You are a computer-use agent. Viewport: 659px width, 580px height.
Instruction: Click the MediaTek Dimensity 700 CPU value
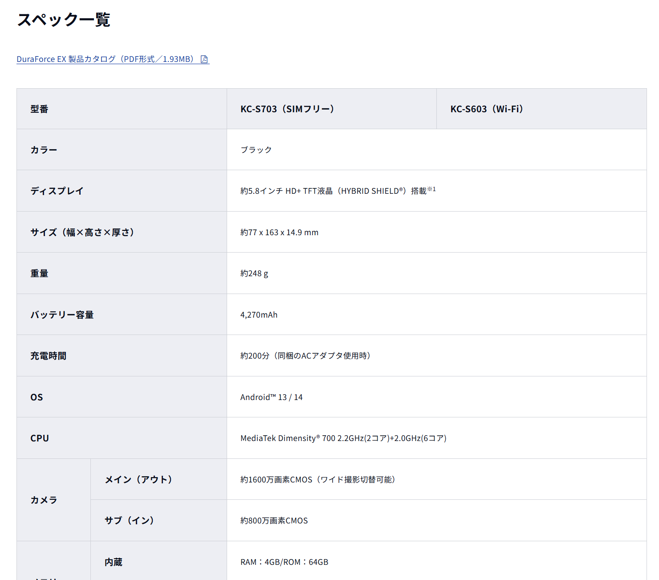coord(343,438)
